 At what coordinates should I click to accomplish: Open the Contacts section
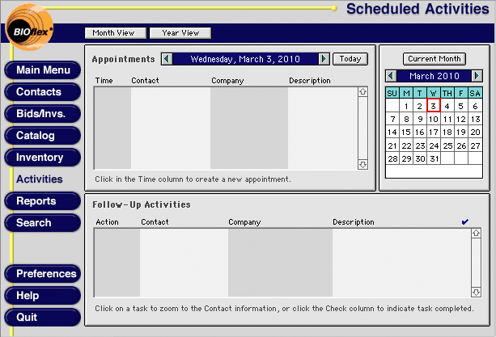pos(43,92)
